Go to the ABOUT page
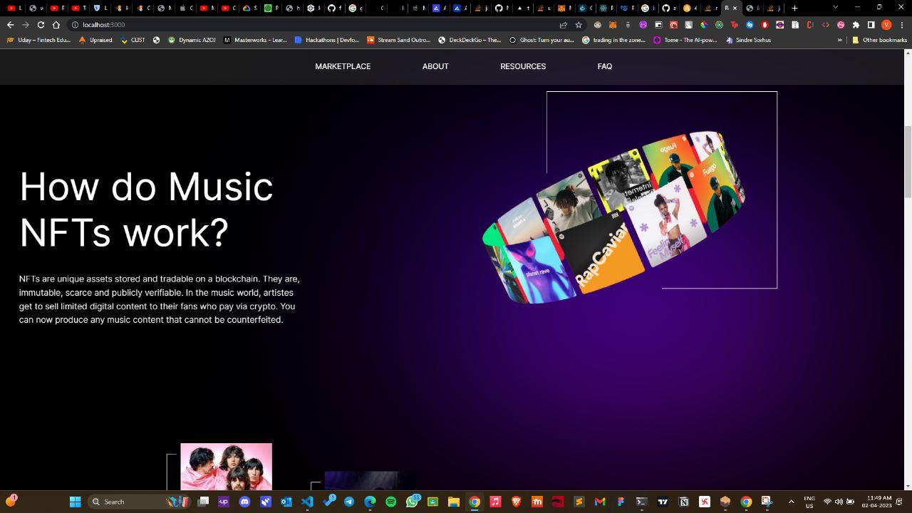 (435, 66)
